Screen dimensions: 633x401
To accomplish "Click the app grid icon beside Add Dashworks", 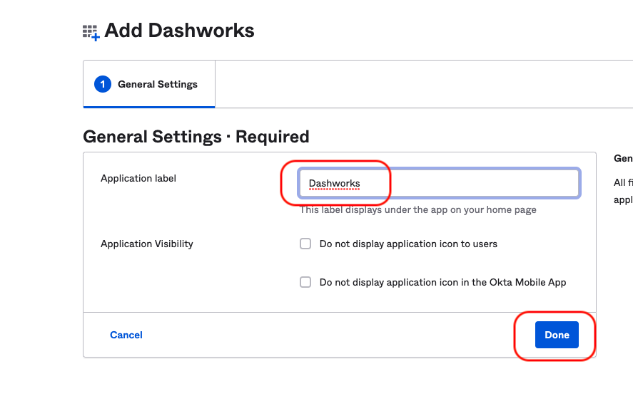I will click(91, 32).
